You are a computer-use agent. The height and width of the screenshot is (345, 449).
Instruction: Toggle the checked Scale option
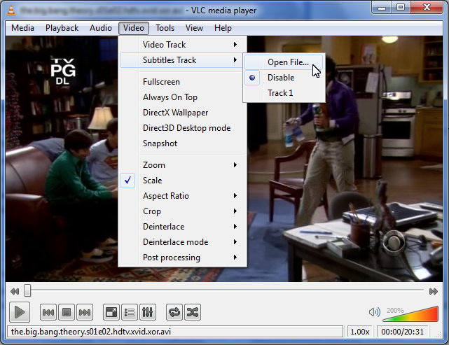pyautogui.click(x=152, y=181)
